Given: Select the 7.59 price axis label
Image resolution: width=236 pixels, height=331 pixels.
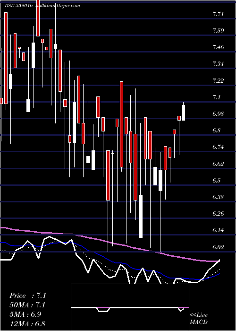Looking at the screenshot, I should [x=218, y=31].
